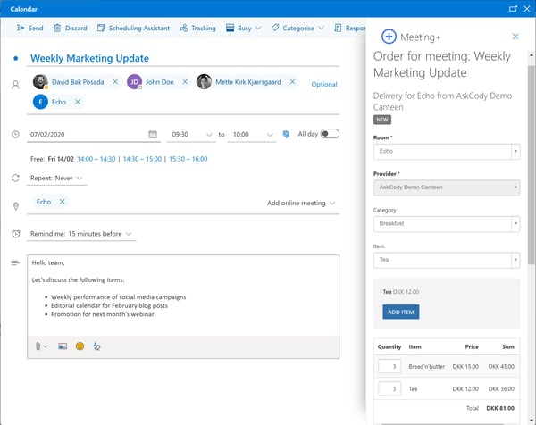536x425 pixels.
Task: Remove Echo from the location field
Action: 62,202
